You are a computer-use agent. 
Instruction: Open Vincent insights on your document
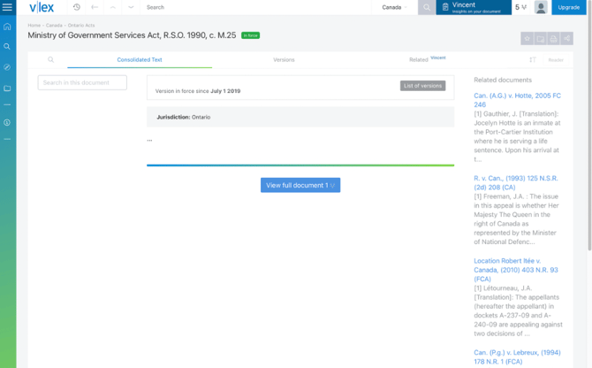point(474,7)
